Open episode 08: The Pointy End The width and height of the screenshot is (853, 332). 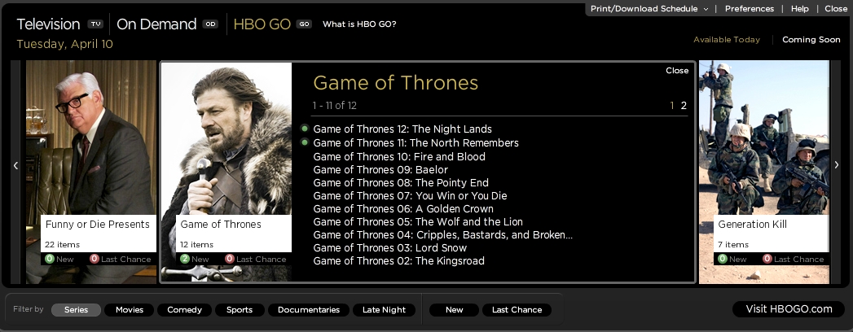401,182
